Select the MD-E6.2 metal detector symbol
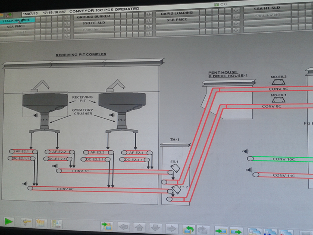This screenshot has height=235, width=313. tap(278, 82)
